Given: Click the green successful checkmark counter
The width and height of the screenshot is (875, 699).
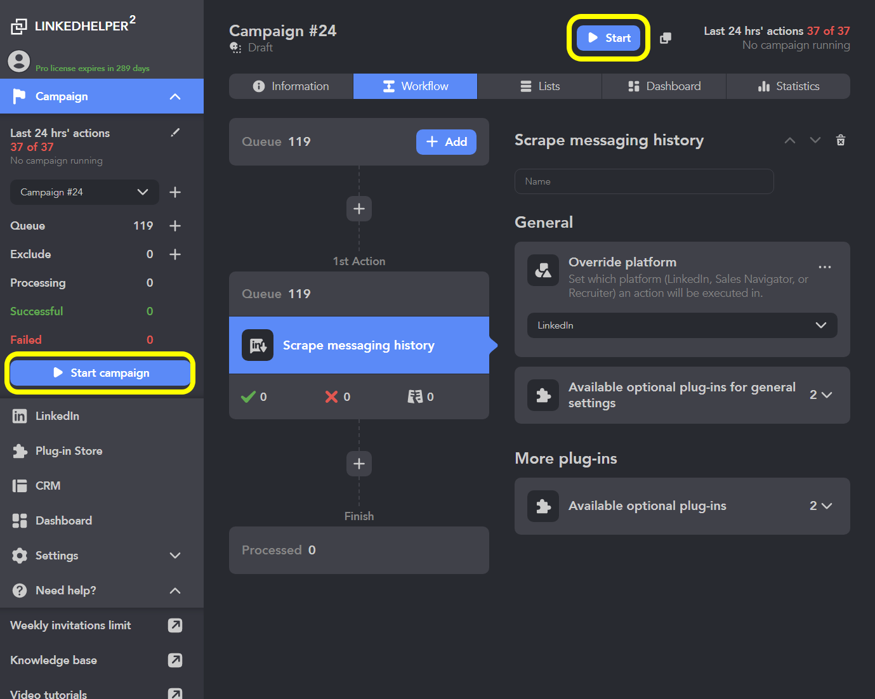Looking at the screenshot, I should tap(254, 396).
